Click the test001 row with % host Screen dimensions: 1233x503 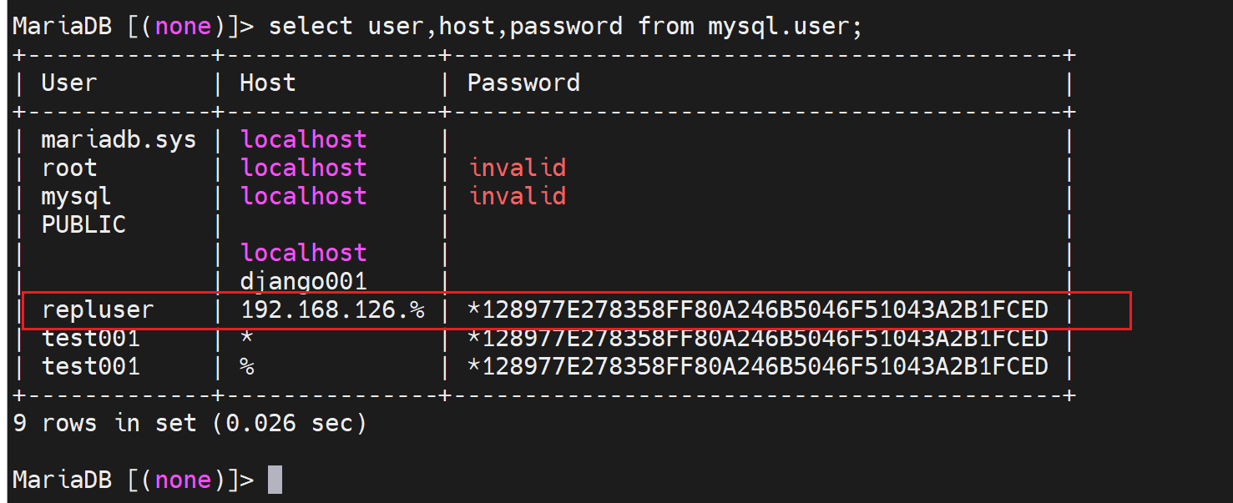(91, 366)
